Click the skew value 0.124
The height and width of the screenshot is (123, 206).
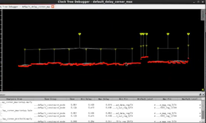74,108
